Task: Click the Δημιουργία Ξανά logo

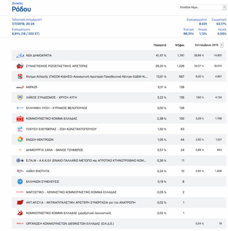Action: pos(20,150)
